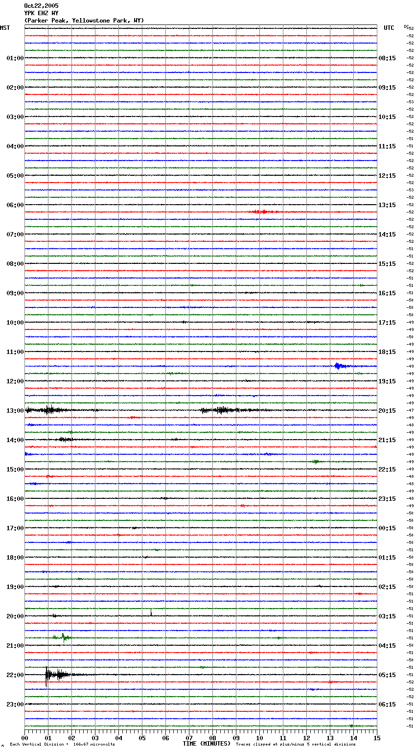
Task: Click the Parker Peak, Yellowstone Park location title
Action: (84, 21)
